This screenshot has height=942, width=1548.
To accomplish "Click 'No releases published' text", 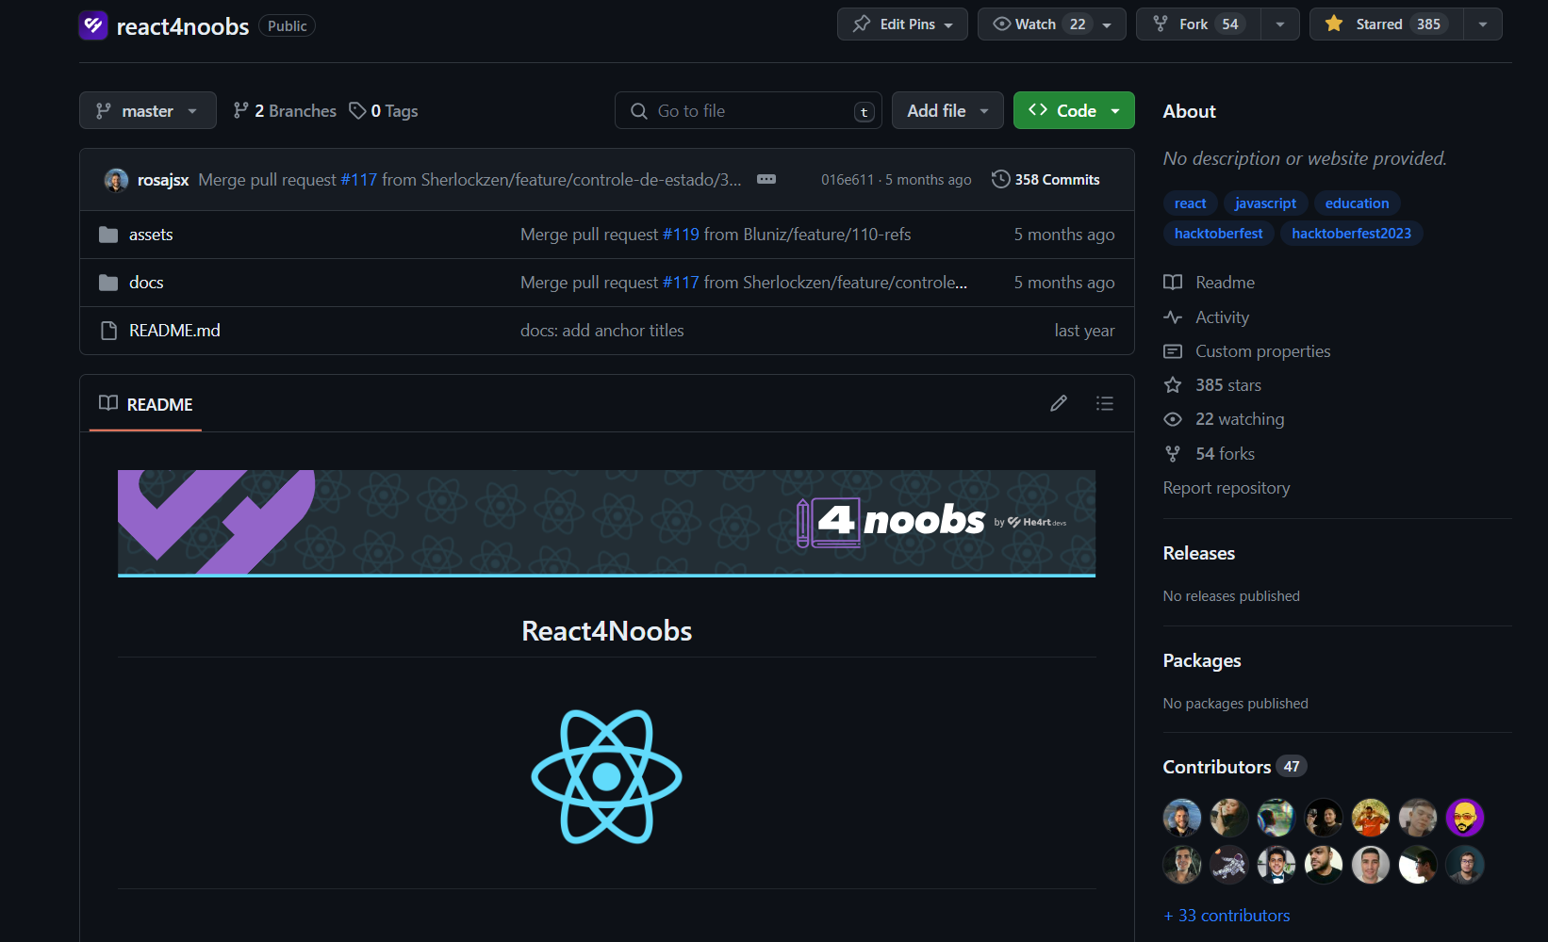I will click(1231, 596).
